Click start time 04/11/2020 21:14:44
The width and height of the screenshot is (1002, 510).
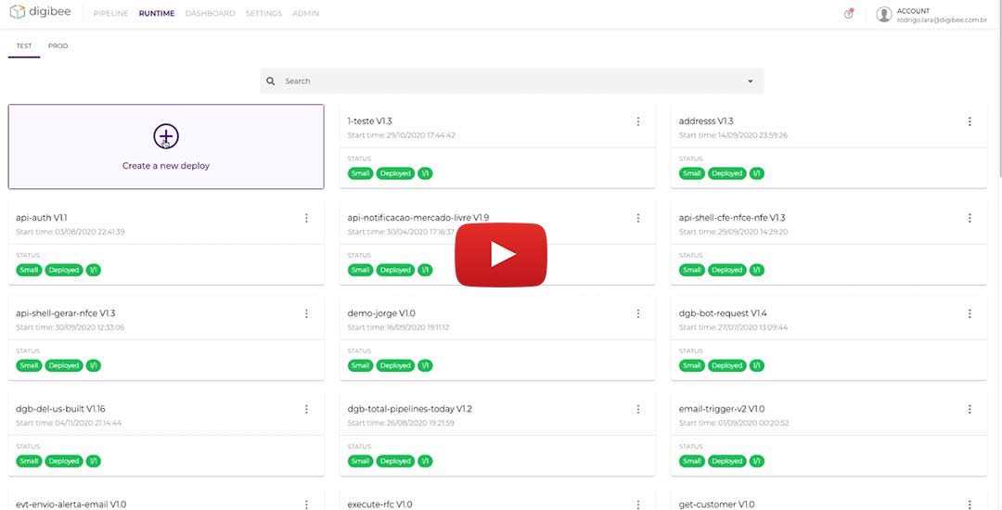(x=69, y=423)
